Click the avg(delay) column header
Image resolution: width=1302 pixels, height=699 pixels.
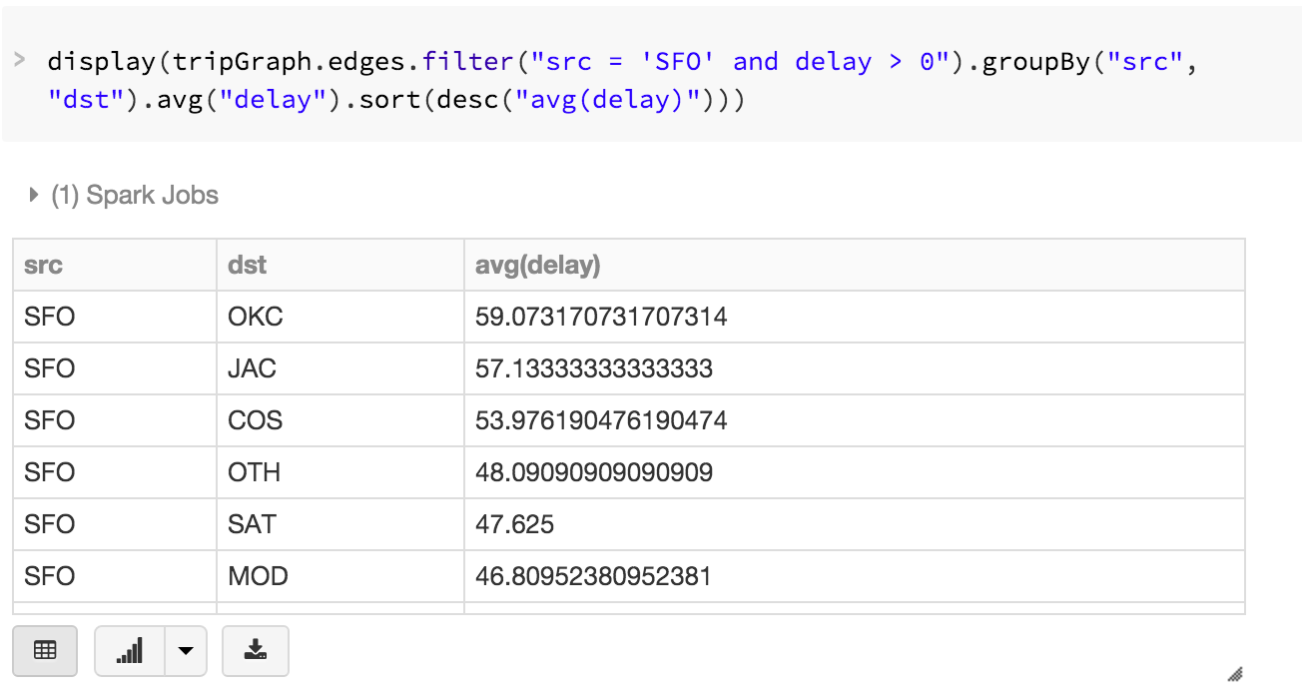pos(537,265)
